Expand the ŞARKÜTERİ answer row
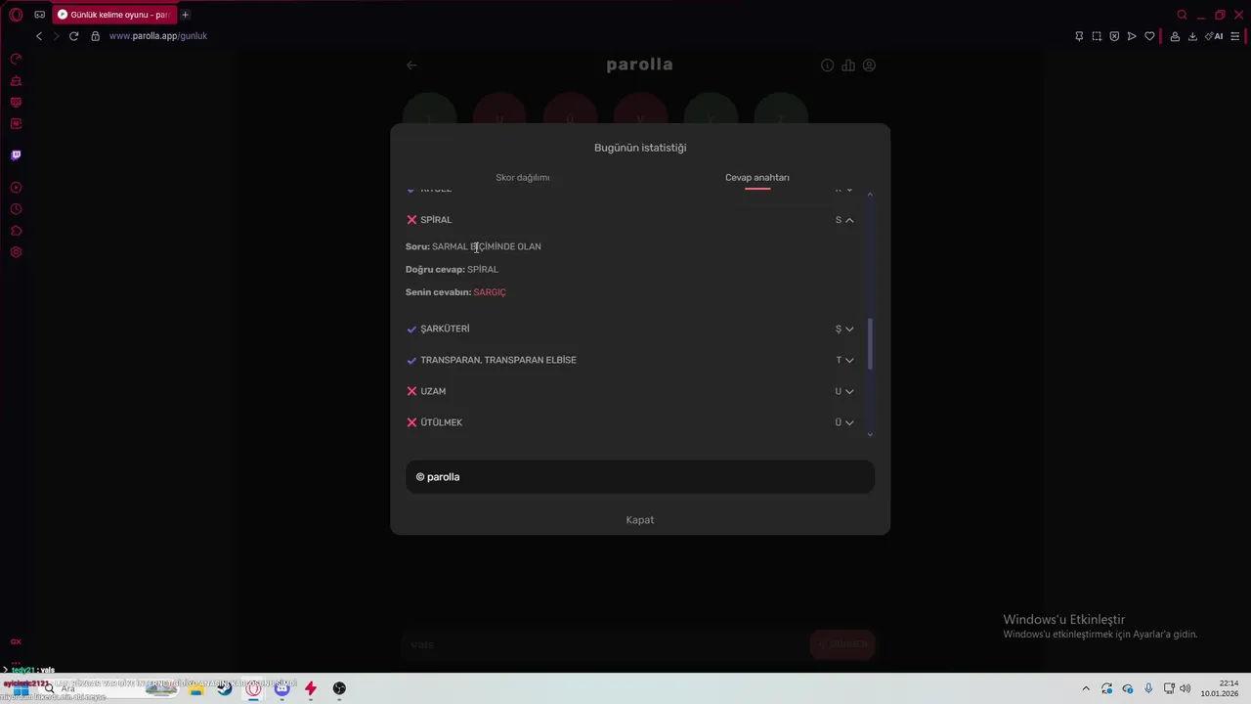The height and width of the screenshot is (704, 1251). [x=849, y=330]
